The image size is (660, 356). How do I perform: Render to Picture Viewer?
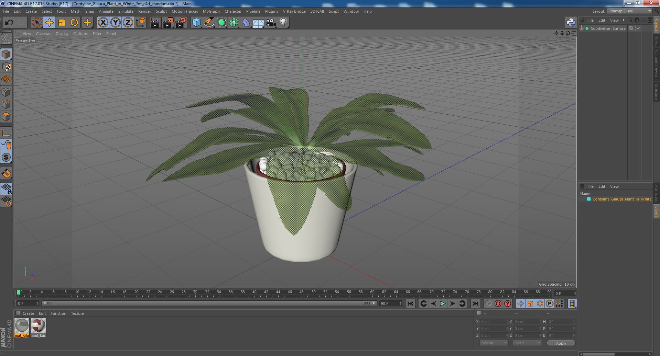click(168, 23)
